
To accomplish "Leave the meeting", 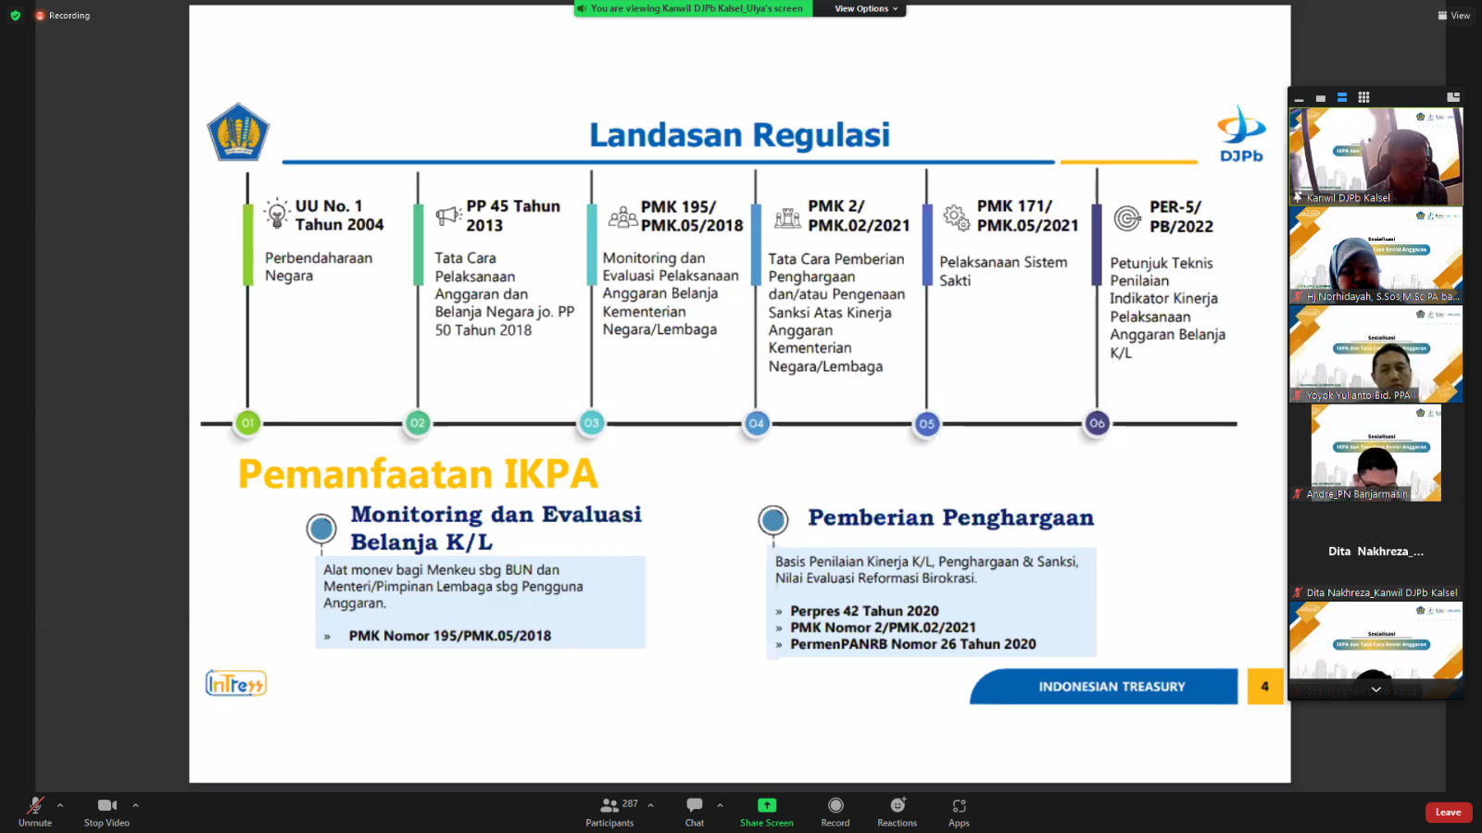I will 1448,813.
